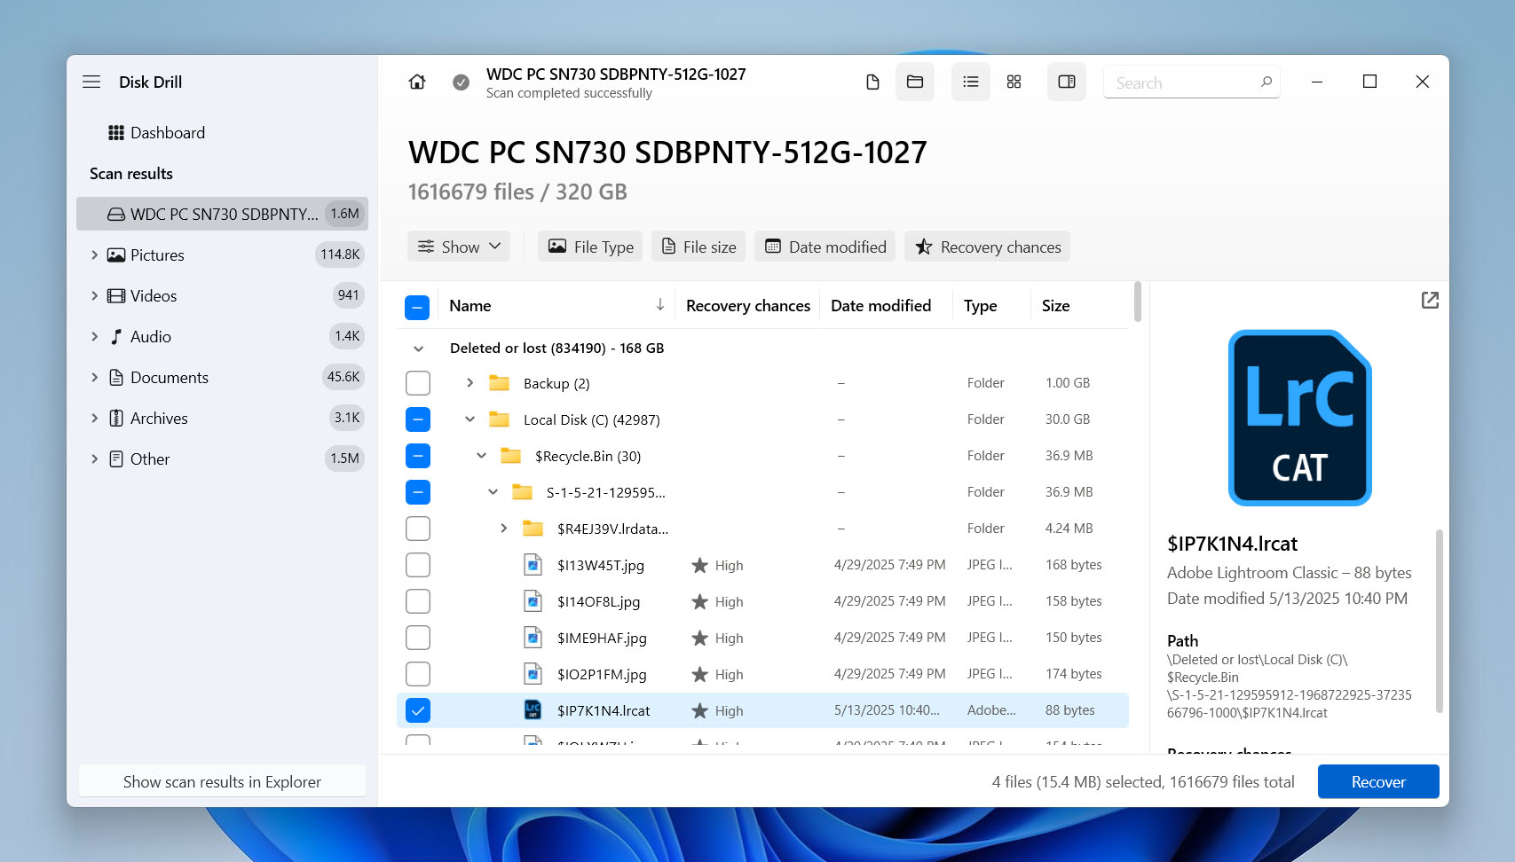Select the grid view layout

point(1014,82)
